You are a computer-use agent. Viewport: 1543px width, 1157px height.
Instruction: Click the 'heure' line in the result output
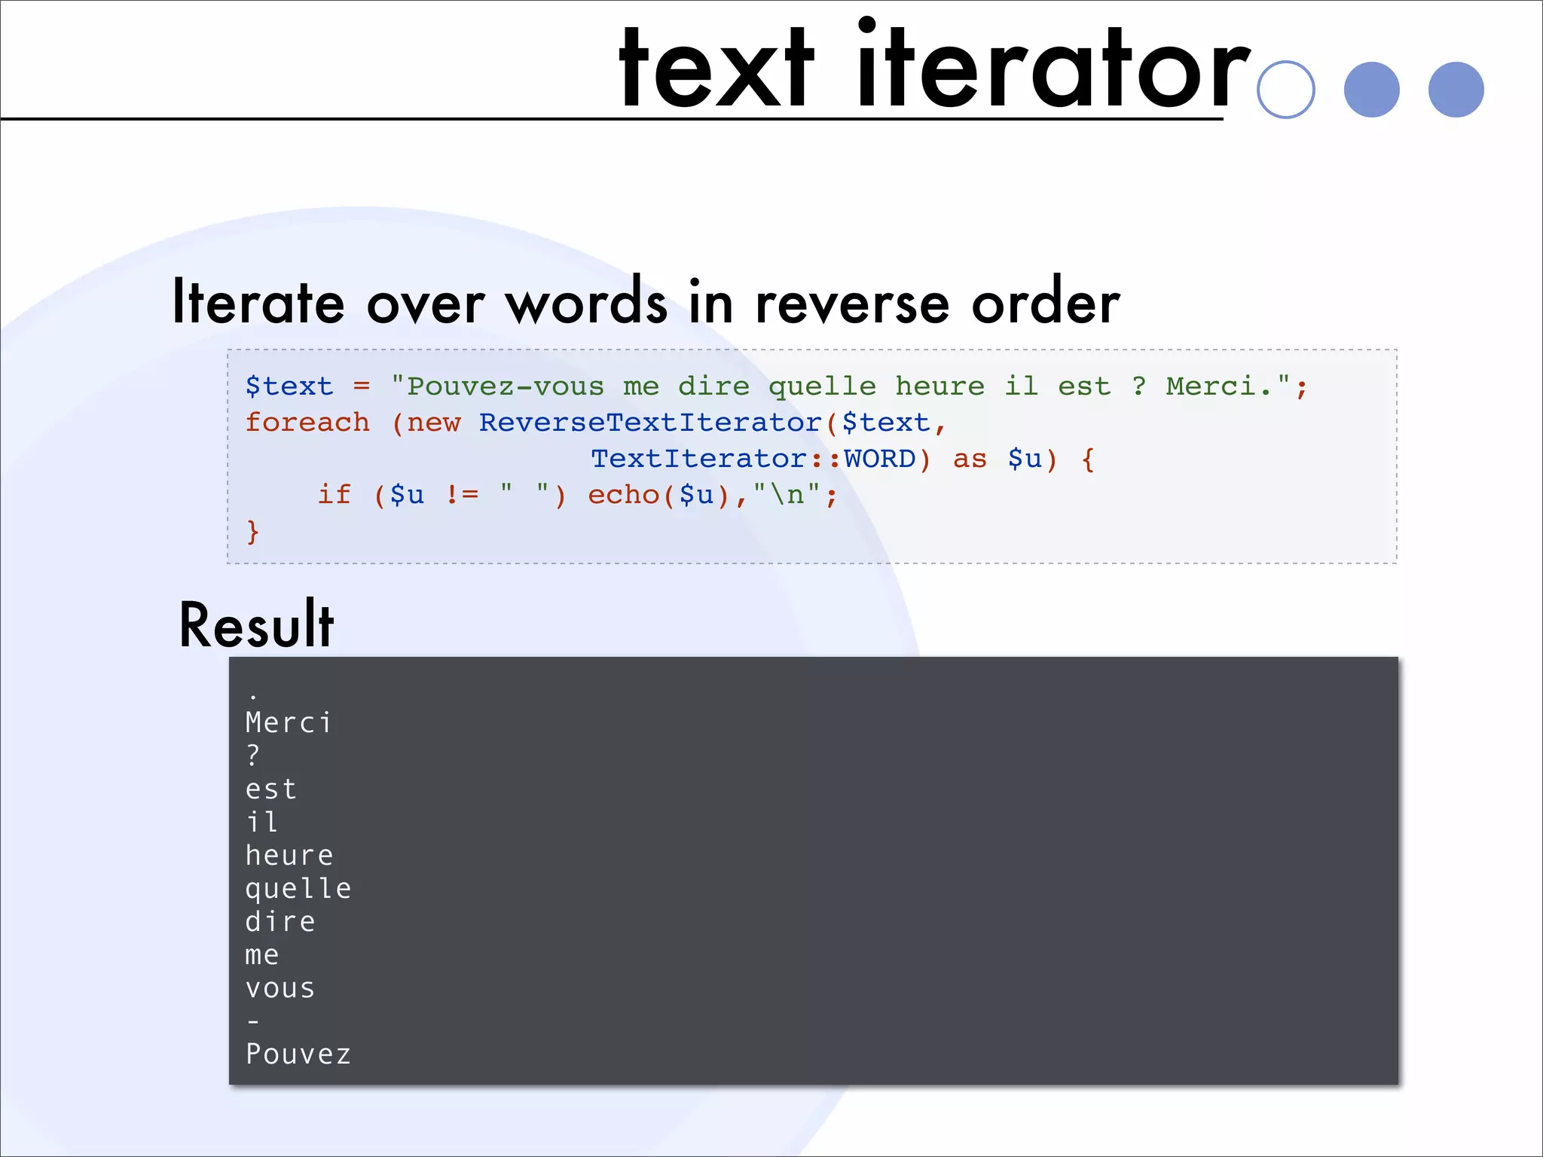pyautogui.click(x=289, y=856)
